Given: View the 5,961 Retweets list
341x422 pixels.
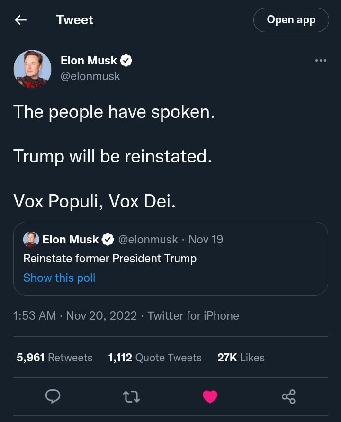Looking at the screenshot, I should (54, 358).
